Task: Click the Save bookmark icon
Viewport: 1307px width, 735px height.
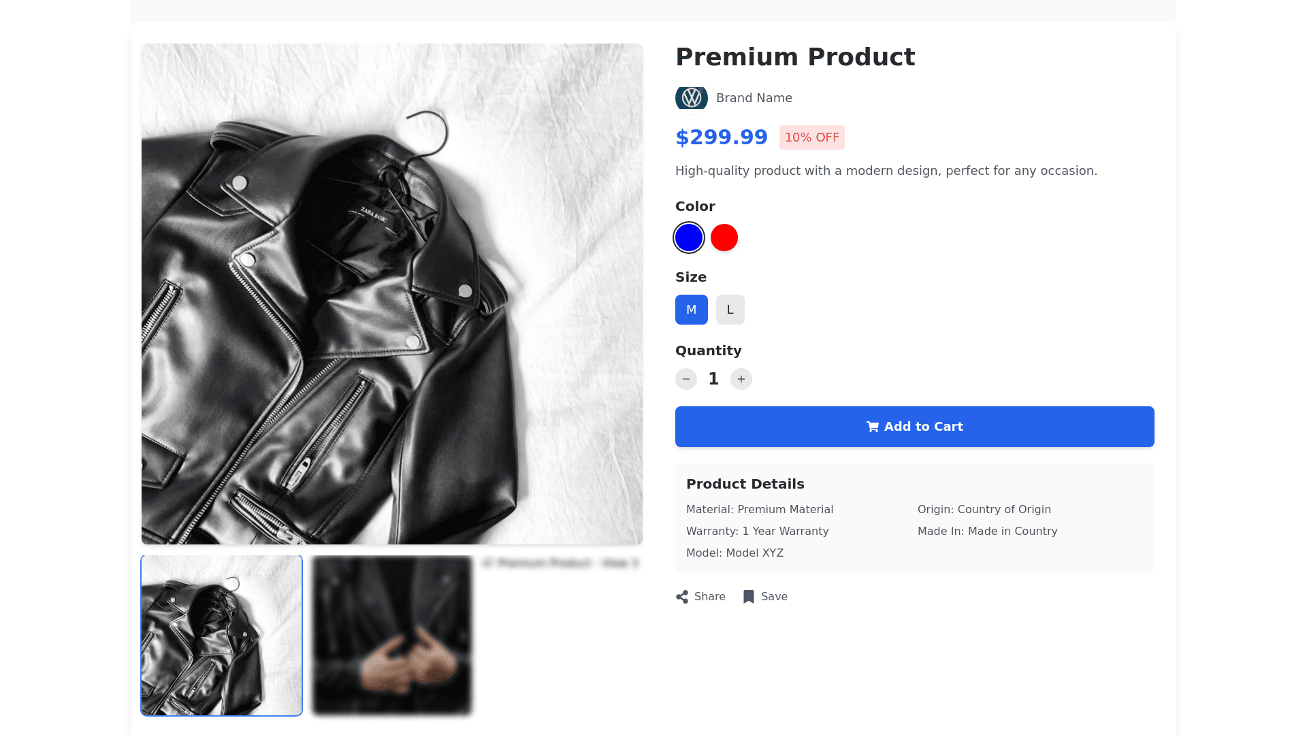Action: [x=749, y=597]
